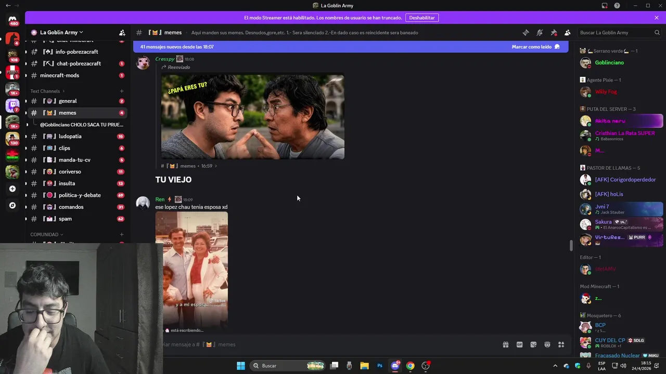Open the sticker picker

coord(533,344)
